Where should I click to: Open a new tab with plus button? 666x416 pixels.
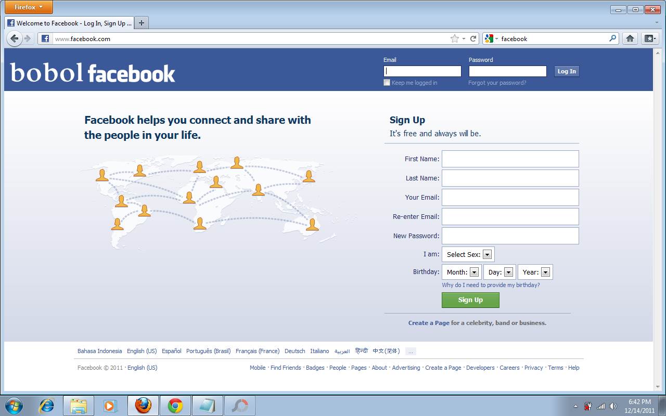(x=142, y=23)
